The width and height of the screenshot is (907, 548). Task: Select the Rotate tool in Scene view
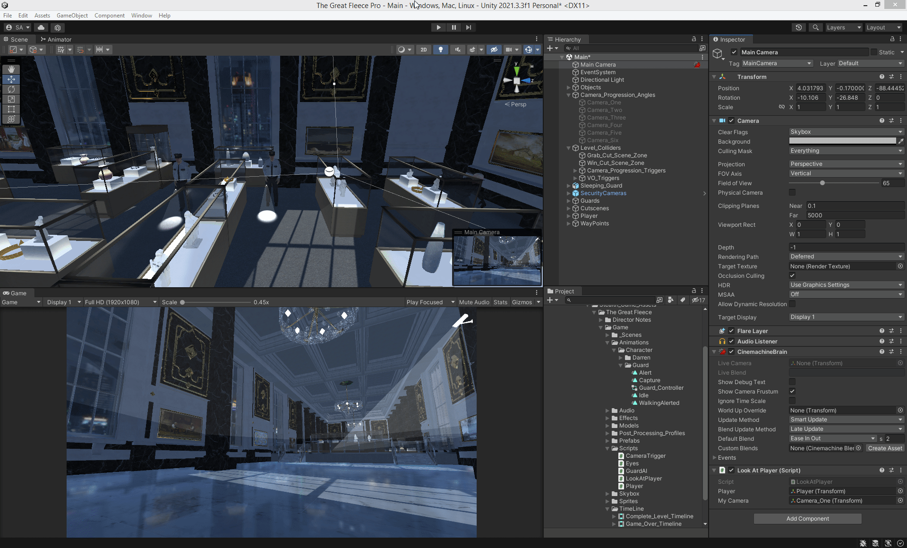click(11, 89)
